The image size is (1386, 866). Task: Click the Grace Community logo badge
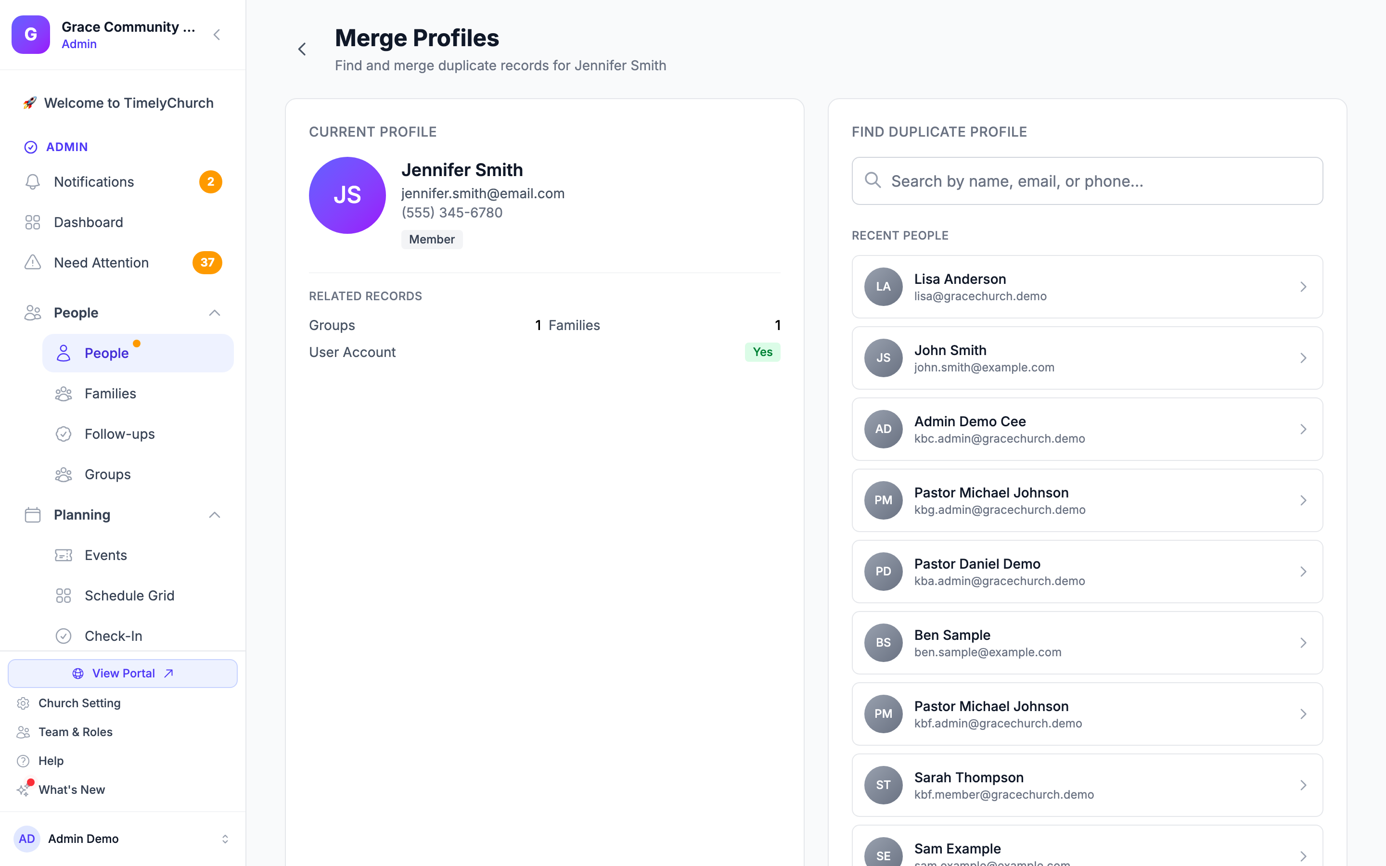[x=31, y=35]
